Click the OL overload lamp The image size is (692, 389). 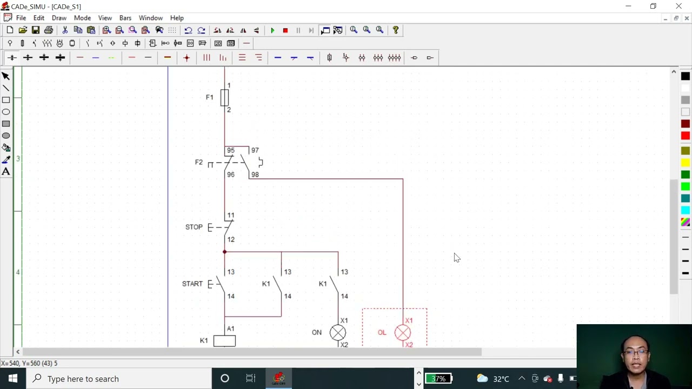click(x=403, y=333)
